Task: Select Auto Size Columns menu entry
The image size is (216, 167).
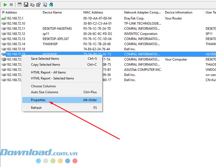Action: 62,92
